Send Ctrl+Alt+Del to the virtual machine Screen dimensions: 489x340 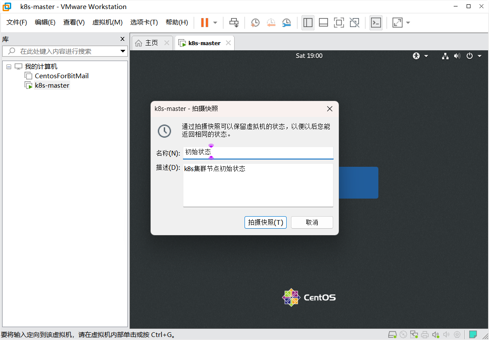coord(234,22)
